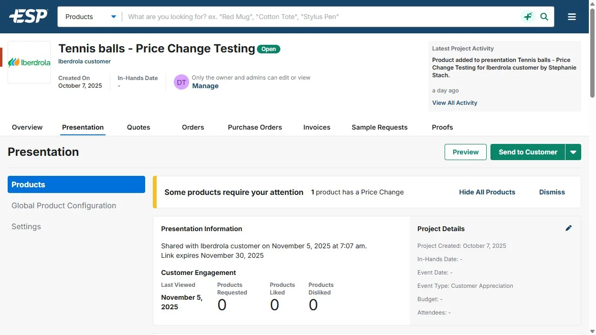Image resolution: width=596 pixels, height=335 pixels.
Task: Open the hamburger menu
Action: point(572,17)
